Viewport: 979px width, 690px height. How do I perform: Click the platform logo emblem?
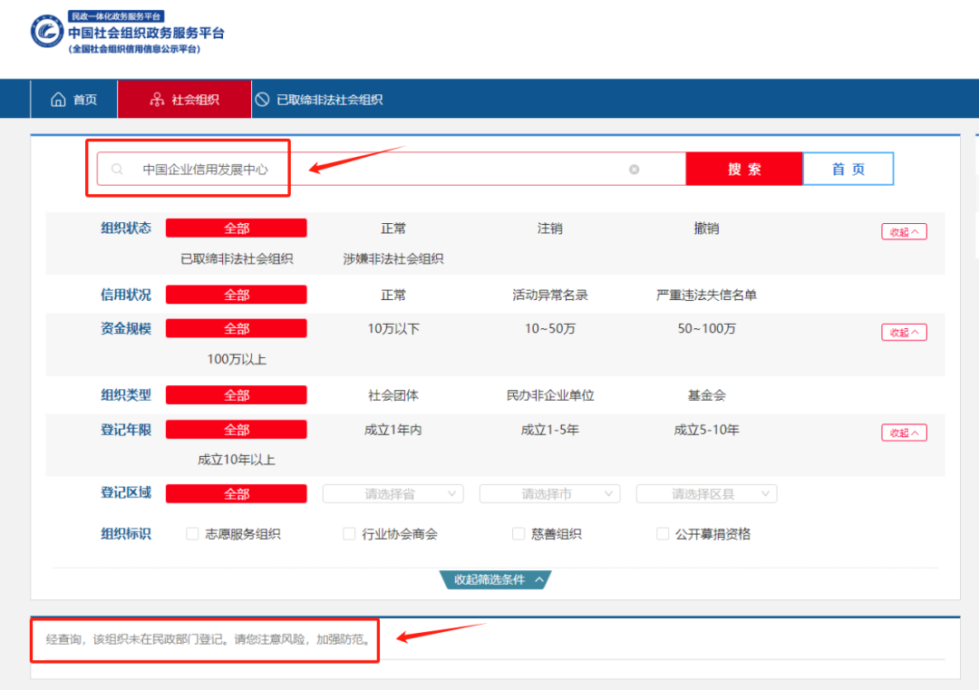[47, 31]
